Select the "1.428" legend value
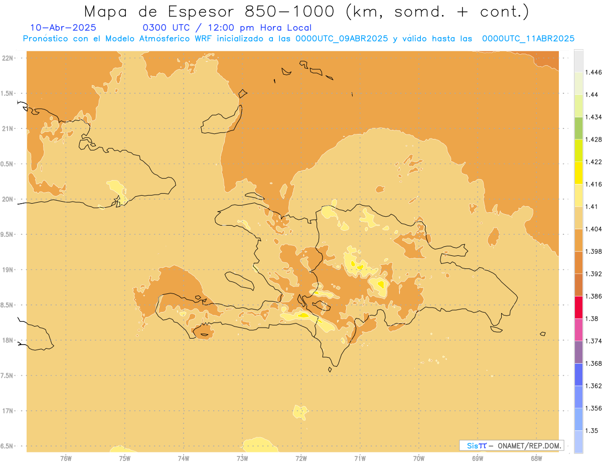The image size is (602, 465). [593, 139]
